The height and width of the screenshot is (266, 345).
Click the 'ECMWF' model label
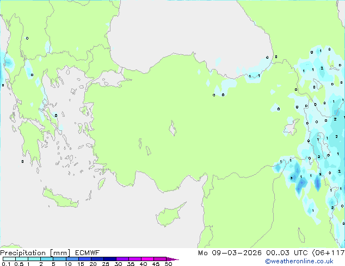point(88,253)
